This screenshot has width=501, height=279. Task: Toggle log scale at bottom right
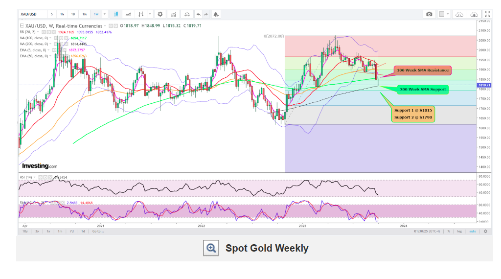(459, 231)
